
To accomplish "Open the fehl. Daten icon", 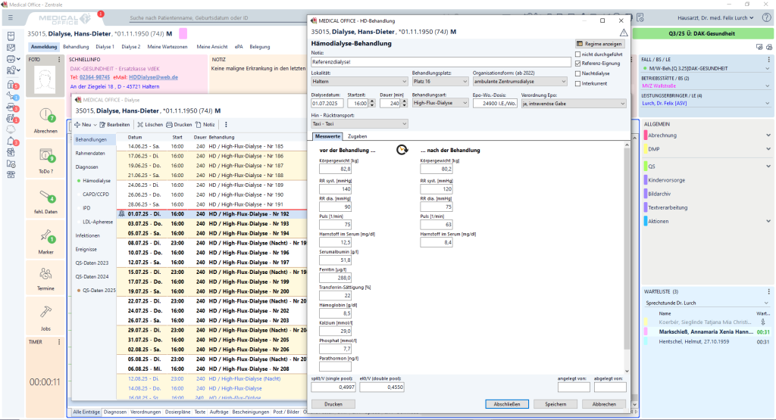I will coord(45,198).
